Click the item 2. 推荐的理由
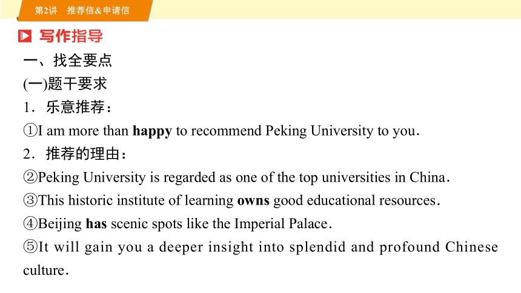Screen dimensions: 521x293 75,154
